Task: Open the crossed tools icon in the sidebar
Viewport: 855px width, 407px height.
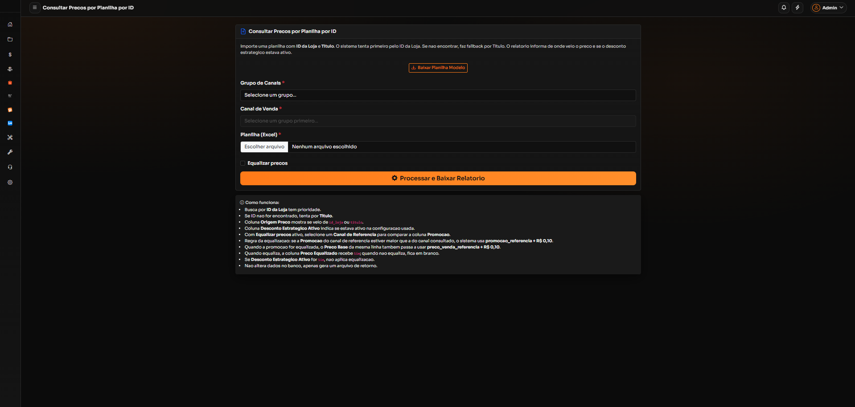Action: click(10, 138)
